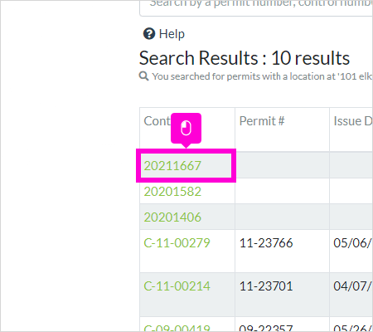Click the magnifier icon beside search summary
This screenshot has width=373, height=332.
pos(143,76)
